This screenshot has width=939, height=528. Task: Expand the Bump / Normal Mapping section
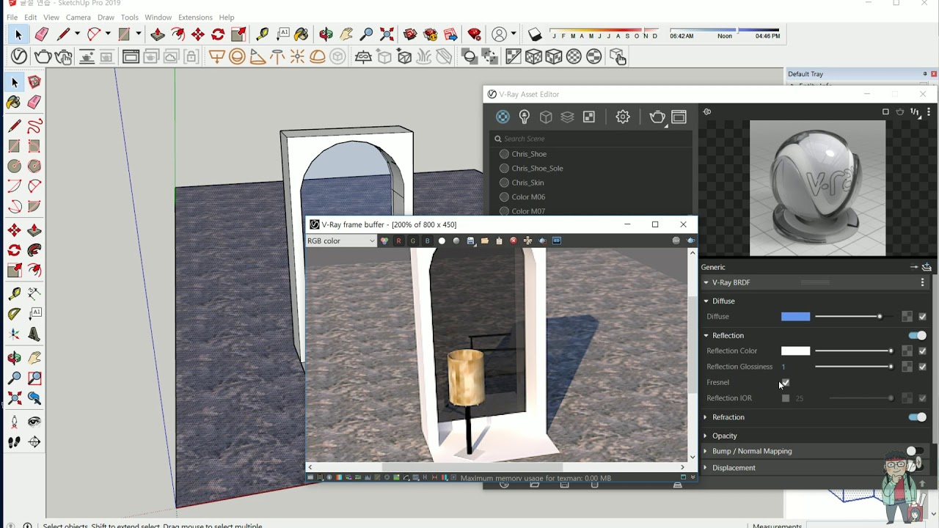coord(706,451)
